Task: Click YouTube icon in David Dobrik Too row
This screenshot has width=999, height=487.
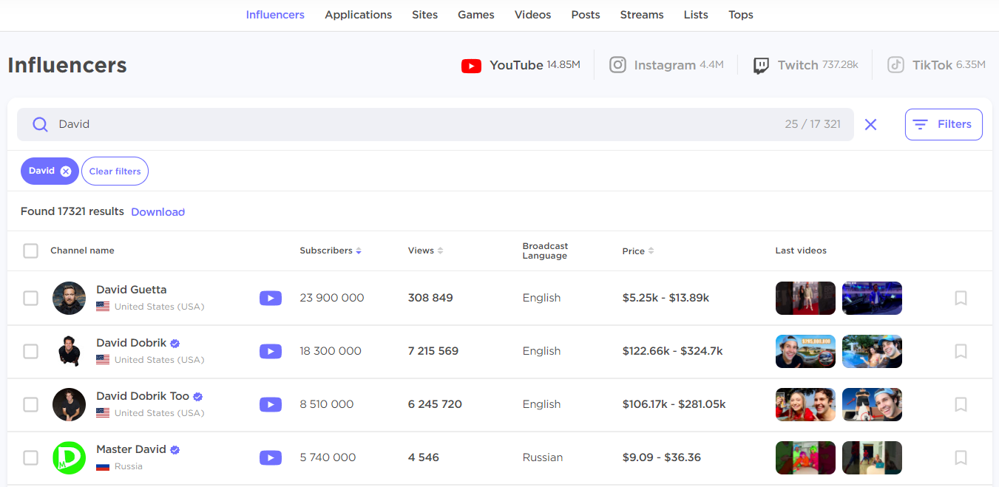Action: tap(271, 405)
